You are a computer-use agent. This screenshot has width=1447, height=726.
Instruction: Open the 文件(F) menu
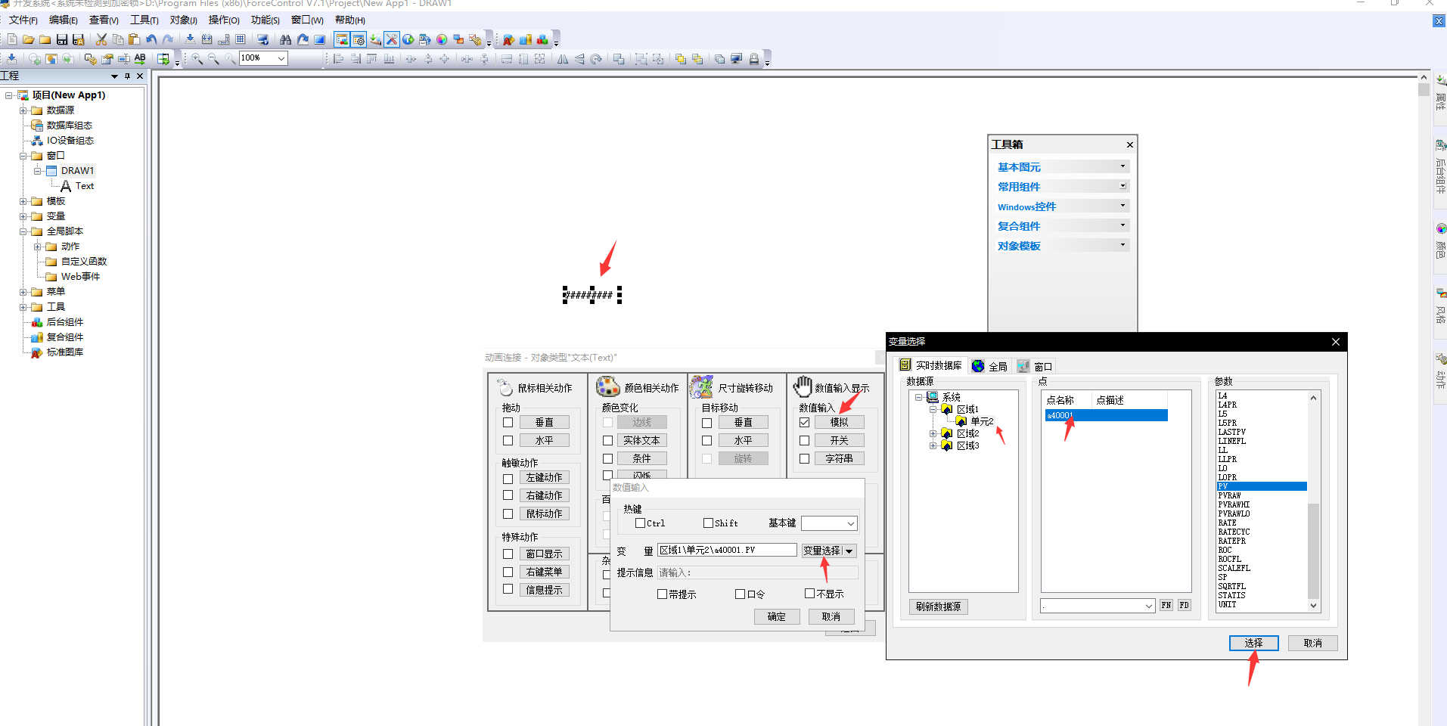click(23, 20)
